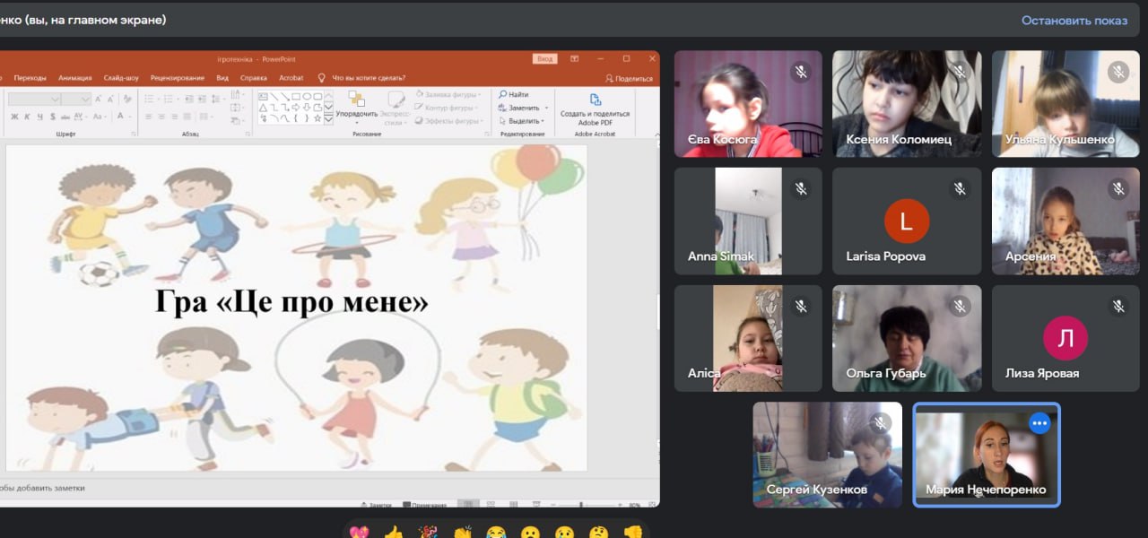The image size is (1148, 538).
Task: Open the Слайд-шоу ribbon tab
Action: [121, 78]
